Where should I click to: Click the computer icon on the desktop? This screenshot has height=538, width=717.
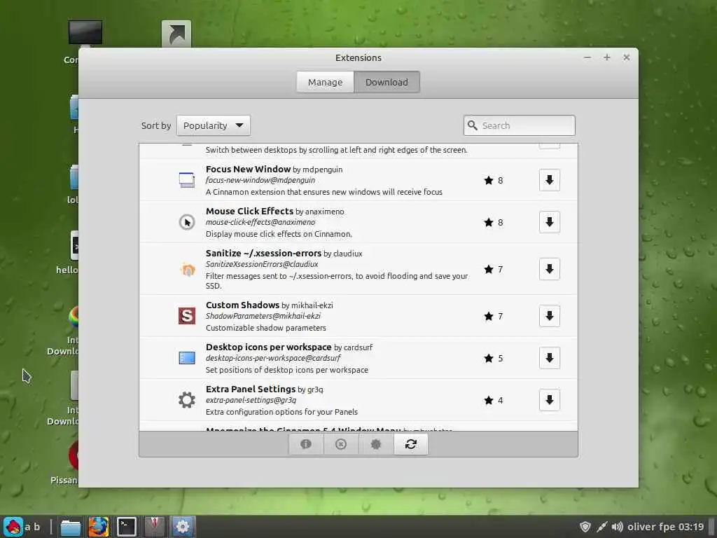[x=85, y=34]
